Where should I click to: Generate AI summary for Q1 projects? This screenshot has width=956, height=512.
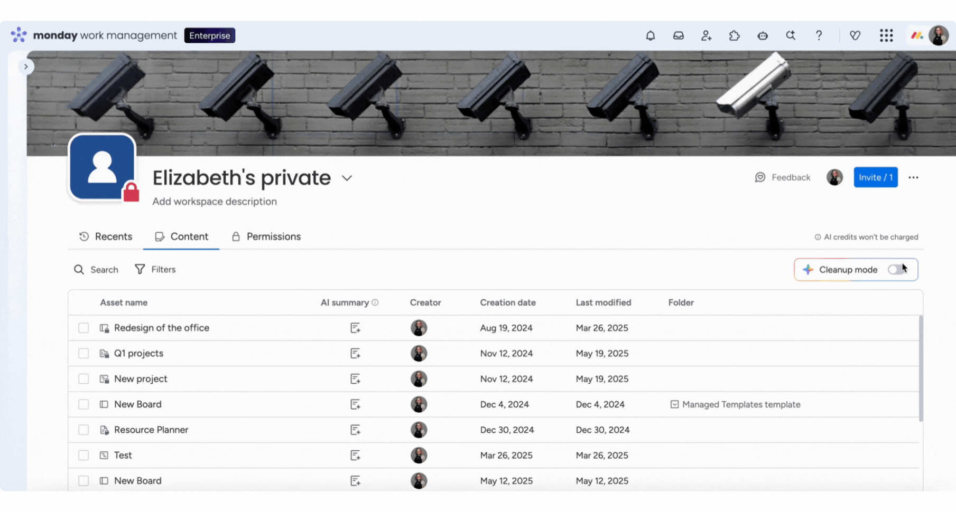(x=355, y=354)
